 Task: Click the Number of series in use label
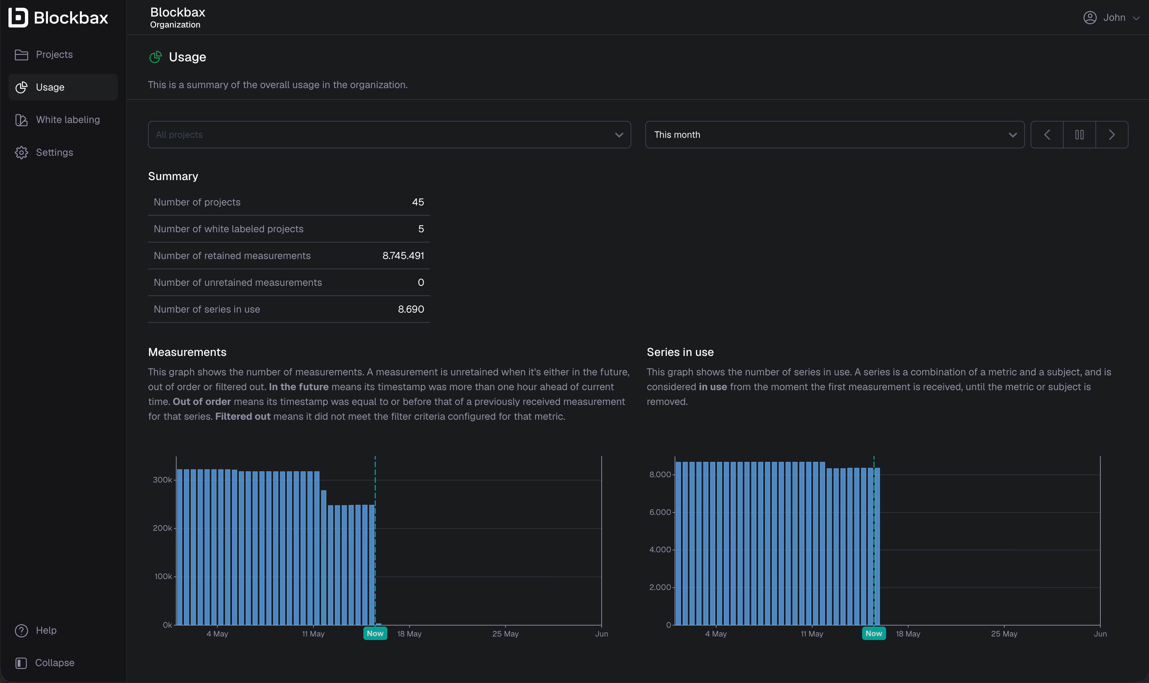coord(207,309)
